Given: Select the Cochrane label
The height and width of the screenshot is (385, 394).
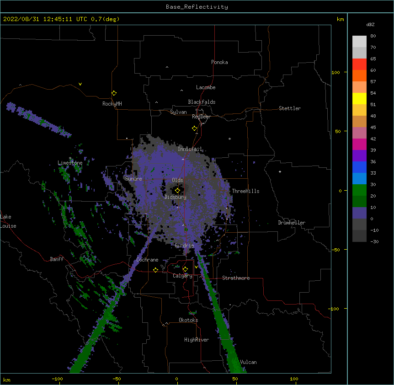Looking at the screenshot, I should 147,260.
